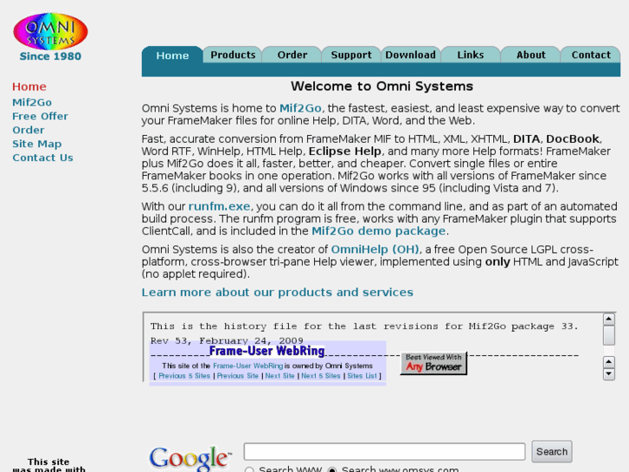
Task: Click the 'Since 1980' text under logo
Action: tap(50, 56)
